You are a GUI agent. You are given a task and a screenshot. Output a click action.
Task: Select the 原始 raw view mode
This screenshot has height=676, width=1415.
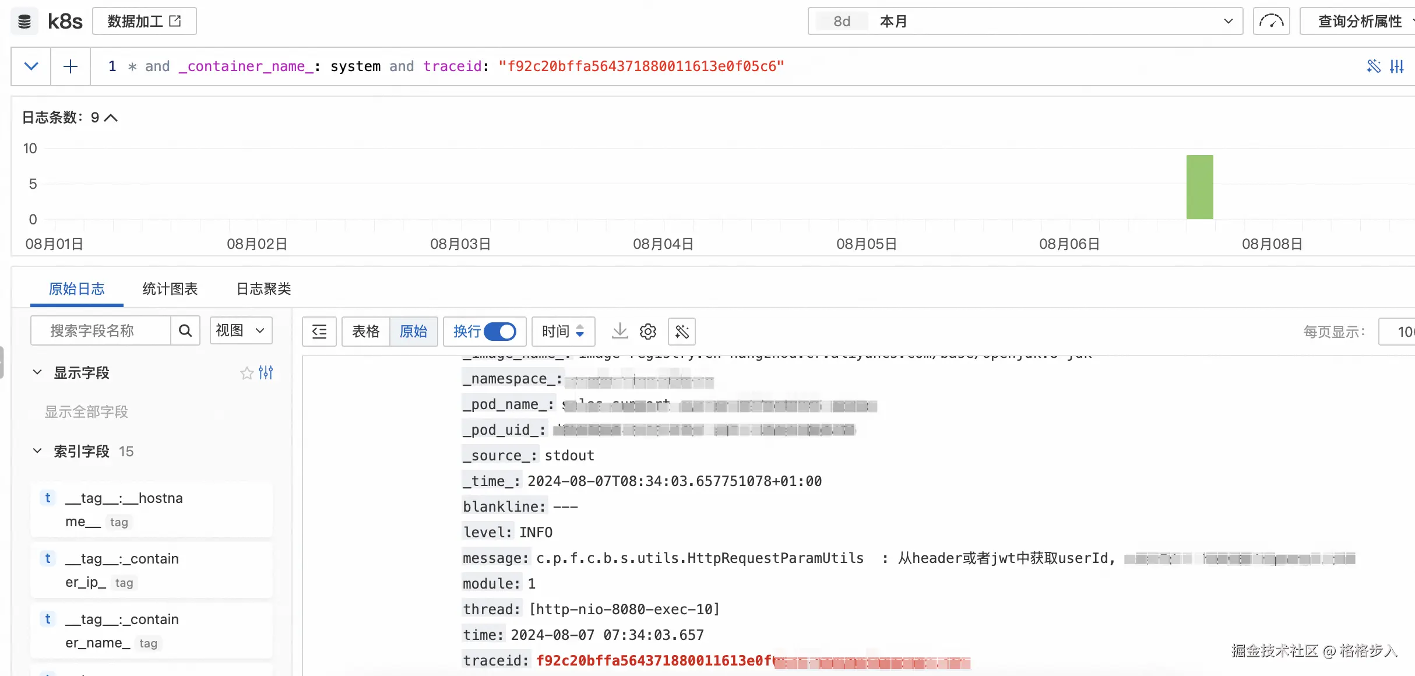[413, 332]
